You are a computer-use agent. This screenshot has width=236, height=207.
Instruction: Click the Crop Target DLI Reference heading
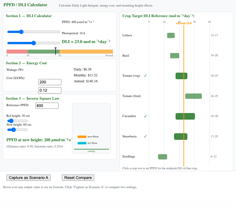click(158, 16)
